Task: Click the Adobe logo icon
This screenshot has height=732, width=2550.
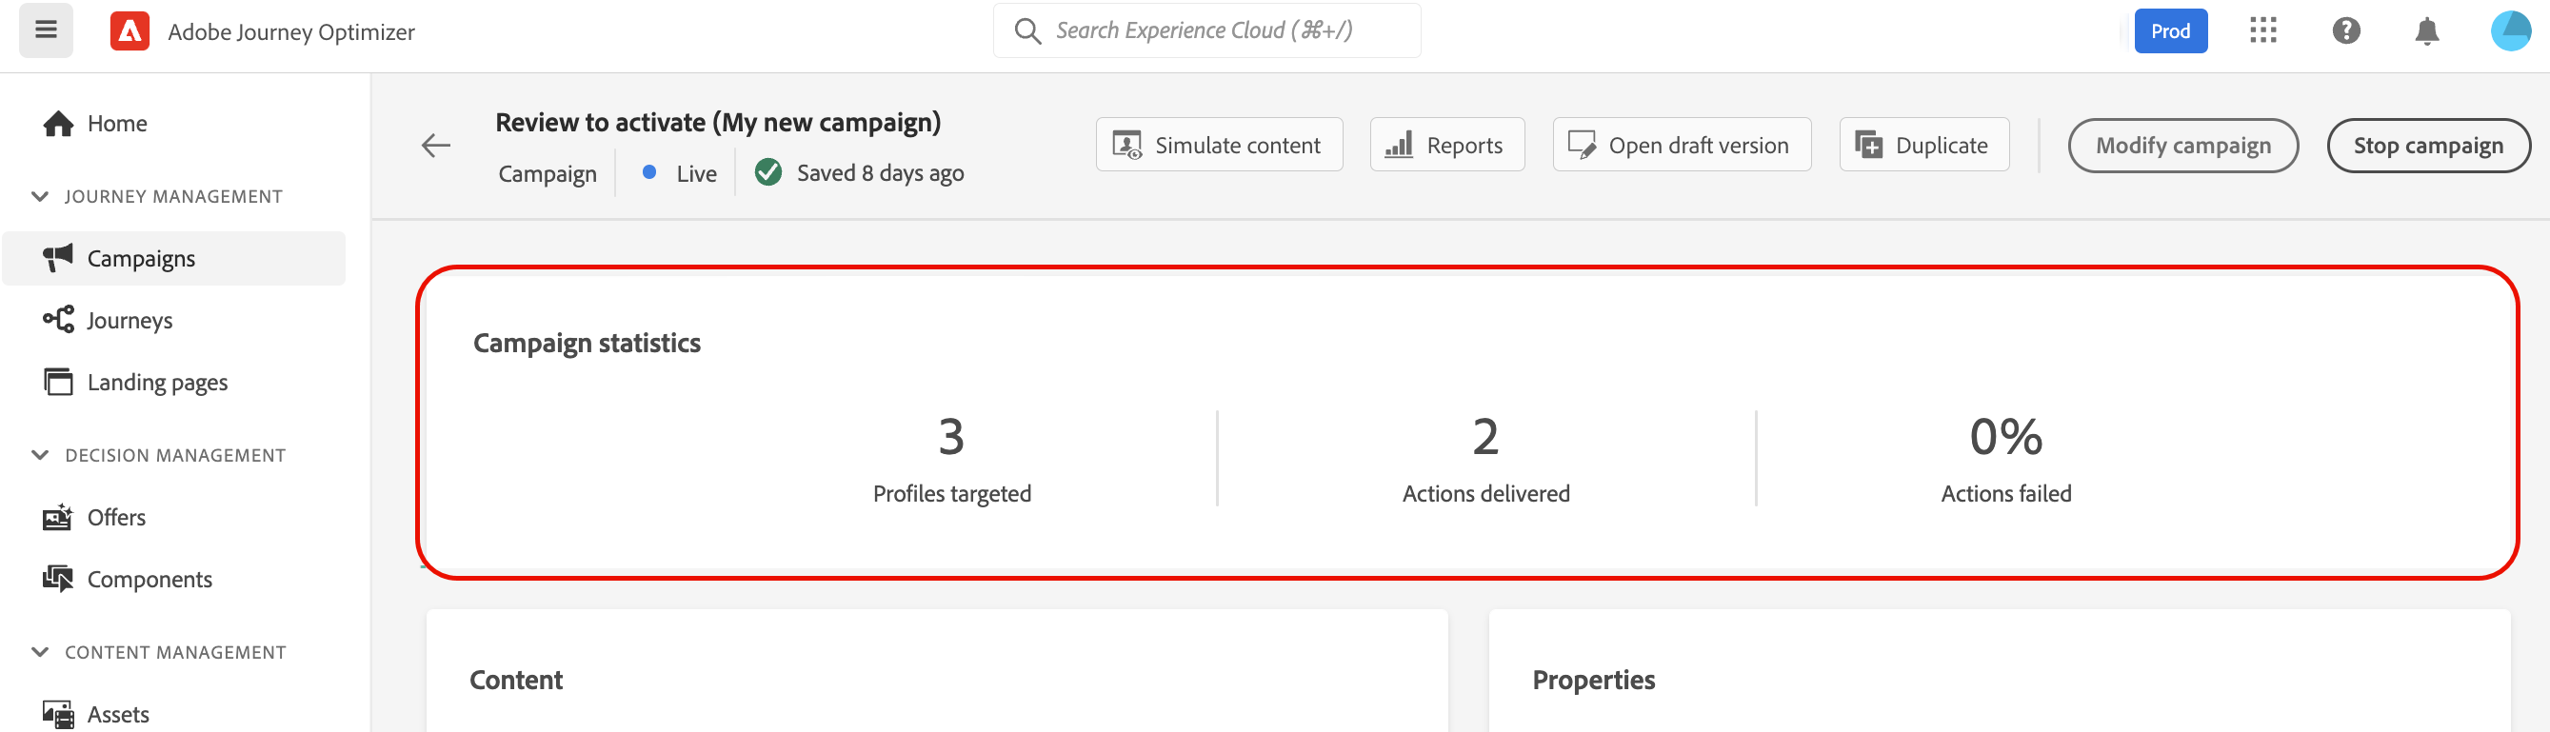Action: pyautogui.click(x=129, y=30)
